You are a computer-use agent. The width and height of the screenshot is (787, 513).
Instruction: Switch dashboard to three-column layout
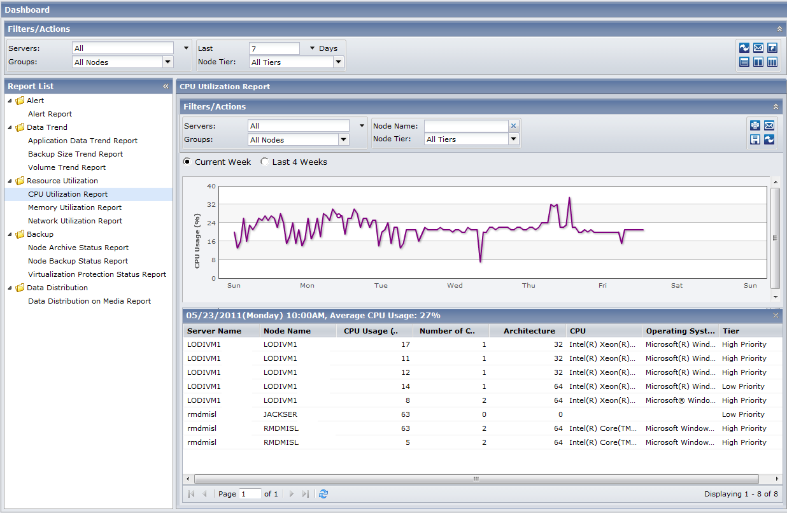pyautogui.click(x=772, y=62)
